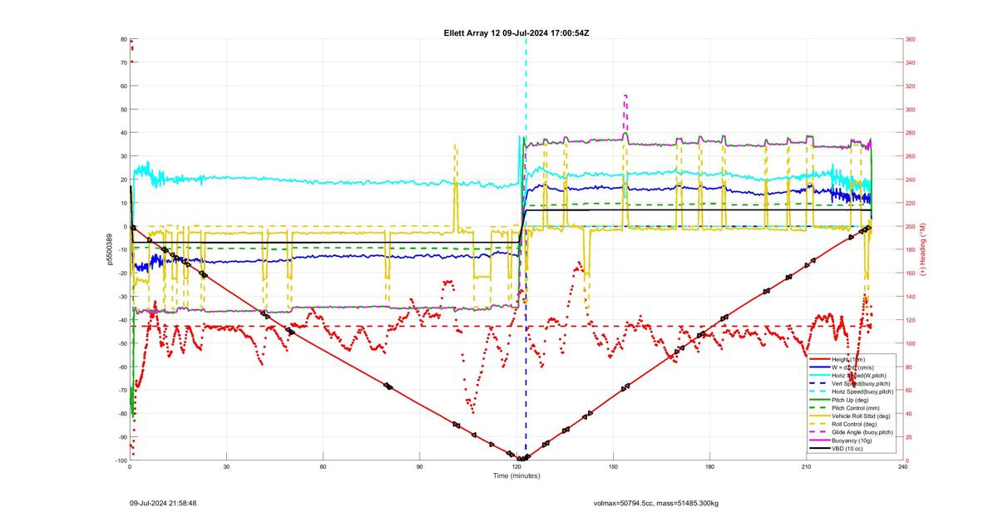
Task: Click x-axis tick label '180'
Action: [709, 468]
